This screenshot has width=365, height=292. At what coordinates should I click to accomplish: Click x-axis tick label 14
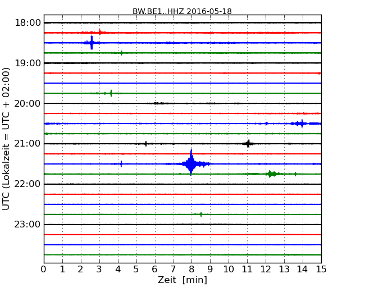point(303,270)
